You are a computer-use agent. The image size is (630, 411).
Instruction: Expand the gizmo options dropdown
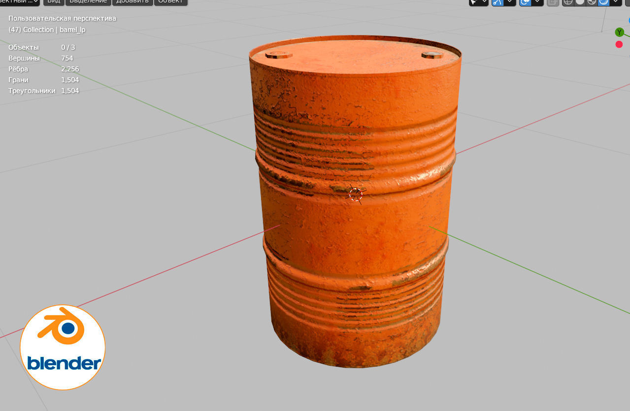[510, 2]
